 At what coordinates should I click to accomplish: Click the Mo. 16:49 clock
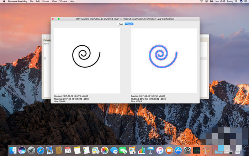click(220, 1)
